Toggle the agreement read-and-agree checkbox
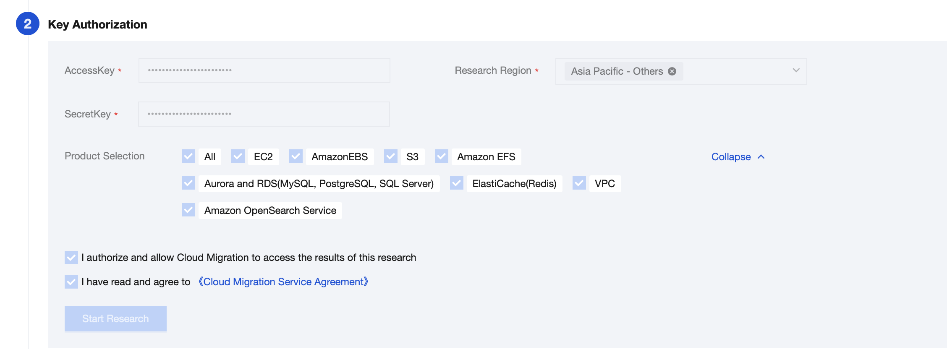Image resolution: width=947 pixels, height=349 pixels. 71,282
